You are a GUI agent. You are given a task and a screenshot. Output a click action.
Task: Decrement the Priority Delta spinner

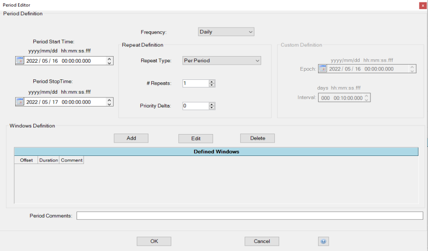(212, 108)
